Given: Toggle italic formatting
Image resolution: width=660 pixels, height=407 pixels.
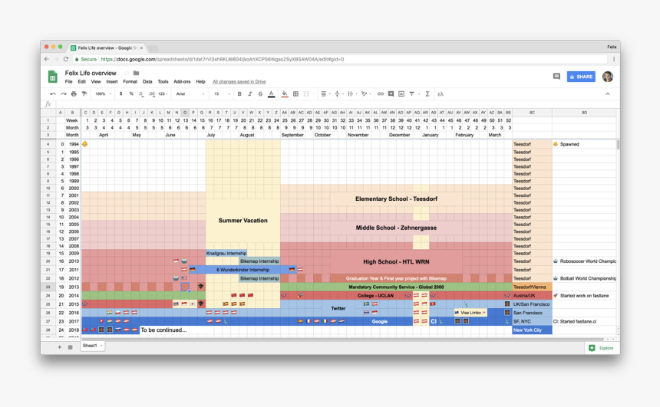Looking at the screenshot, I should click(x=250, y=94).
